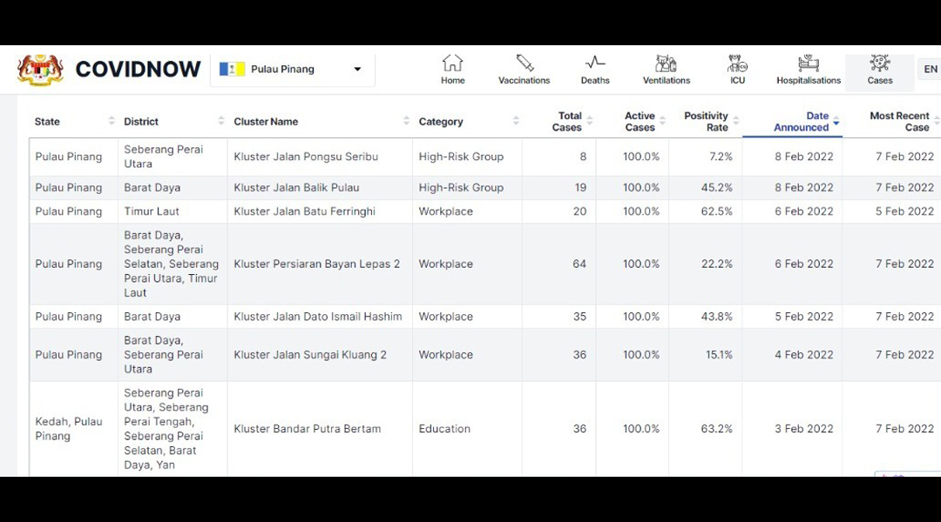Open the Pulau Pinang state dropdown
The width and height of the screenshot is (941, 522).
point(292,70)
